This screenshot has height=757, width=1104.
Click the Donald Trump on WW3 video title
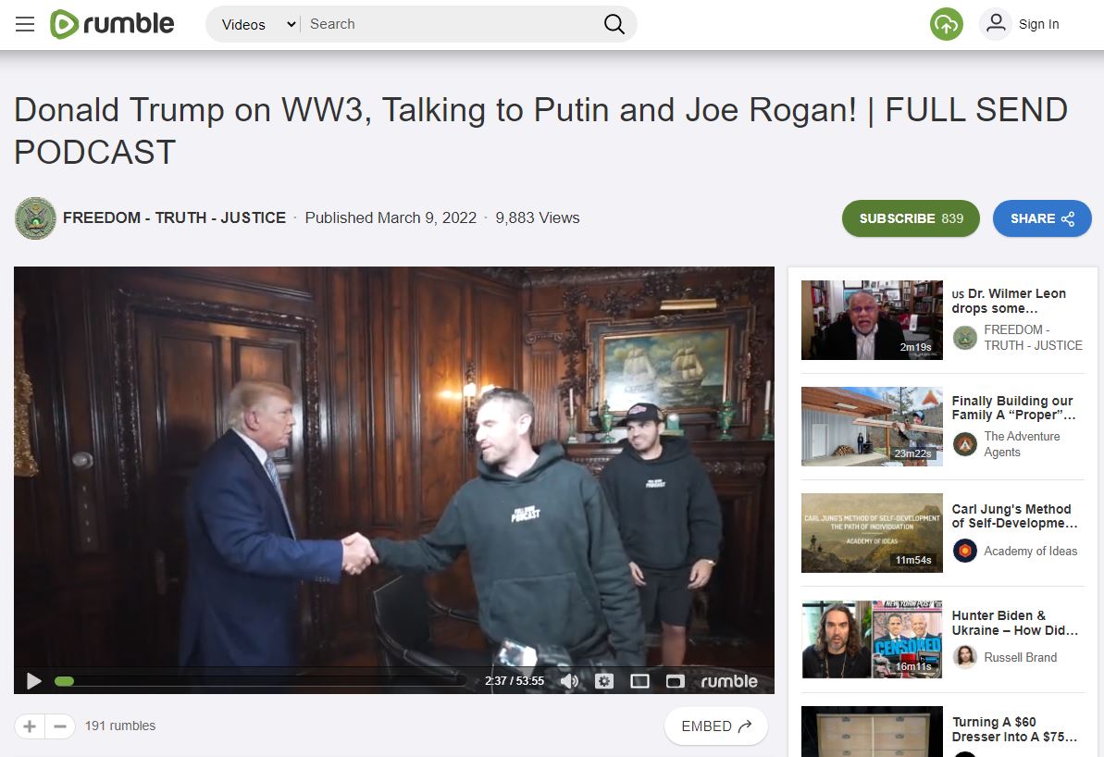tap(540, 131)
